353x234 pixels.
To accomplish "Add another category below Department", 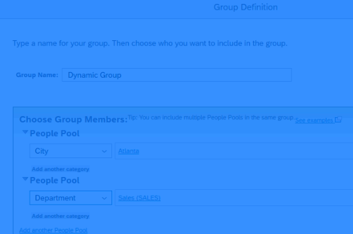I will [60, 216].
